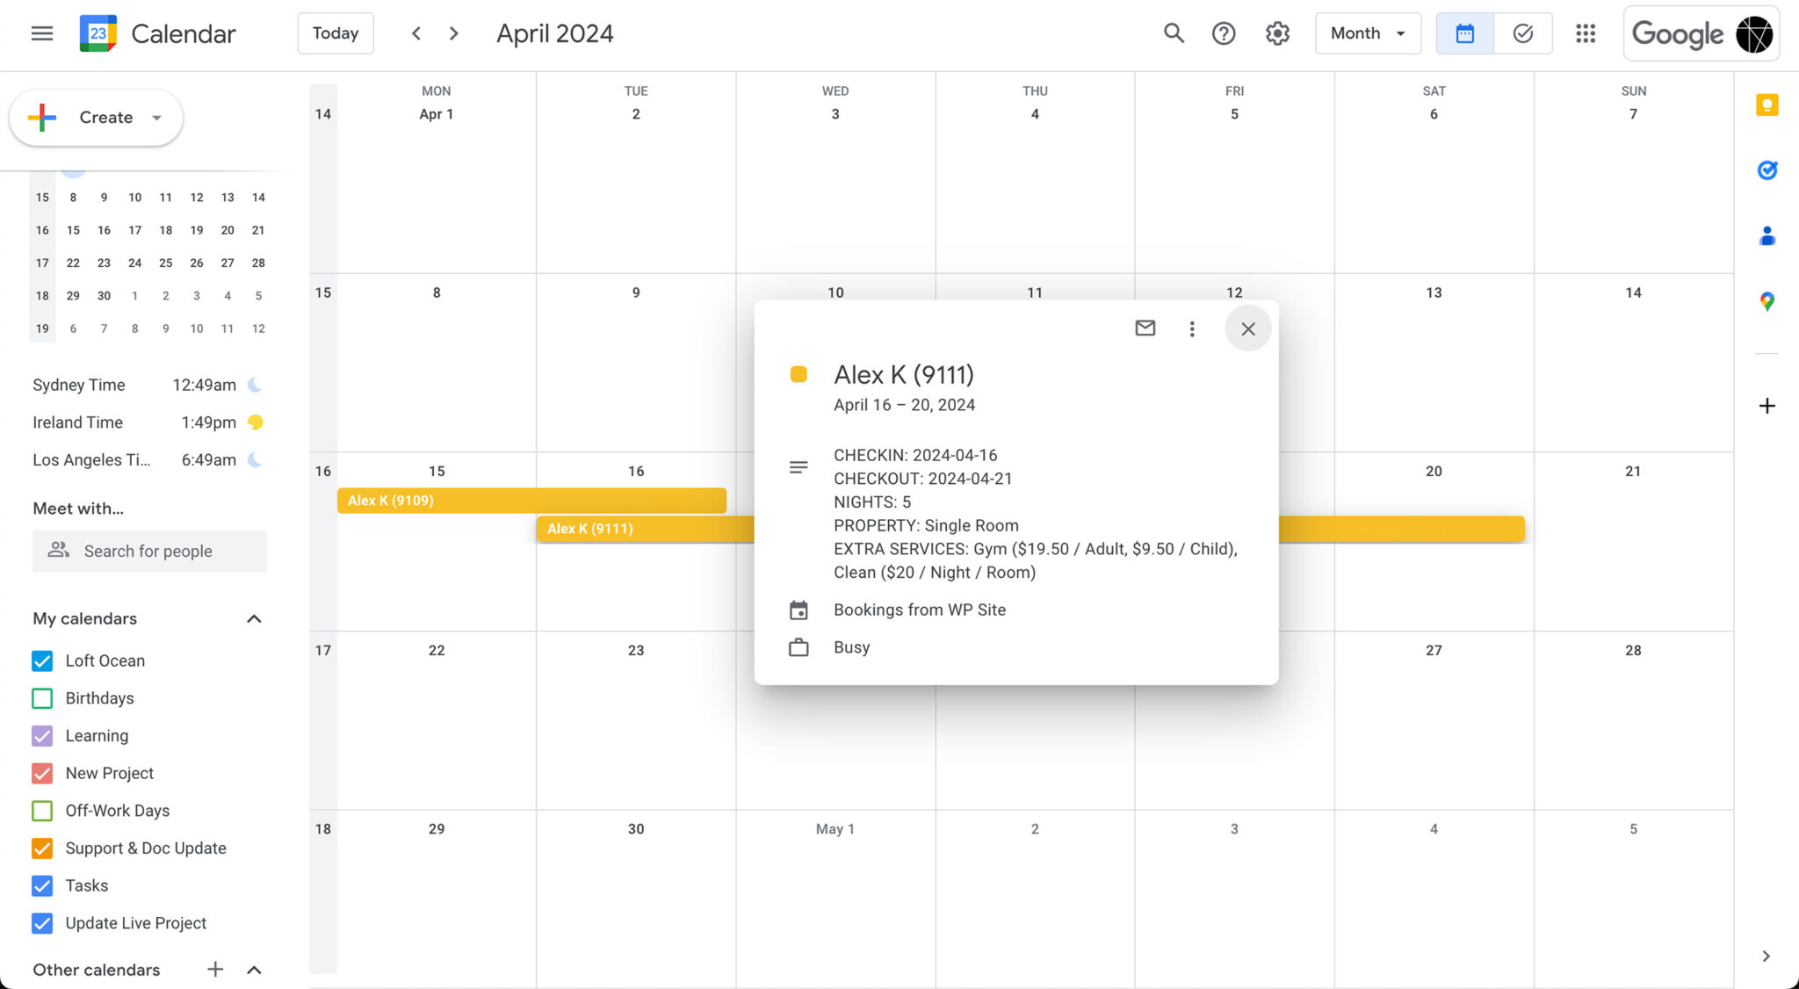Open the Help support icon
The height and width of the screenshot is (989, 1799).
pos(1224,33)
